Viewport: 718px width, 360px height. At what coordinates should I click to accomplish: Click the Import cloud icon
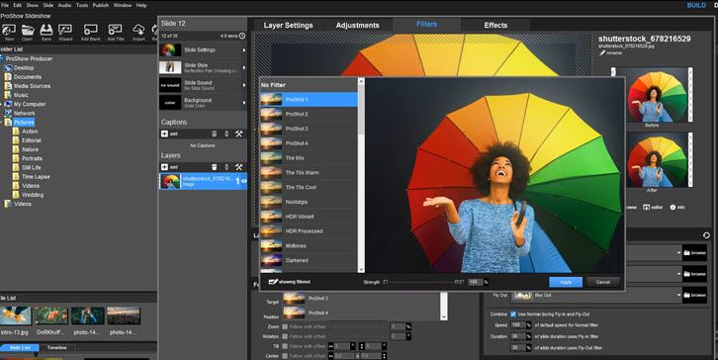tap(138, 31)
